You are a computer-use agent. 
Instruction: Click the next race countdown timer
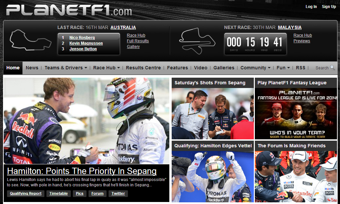(256, 44)
